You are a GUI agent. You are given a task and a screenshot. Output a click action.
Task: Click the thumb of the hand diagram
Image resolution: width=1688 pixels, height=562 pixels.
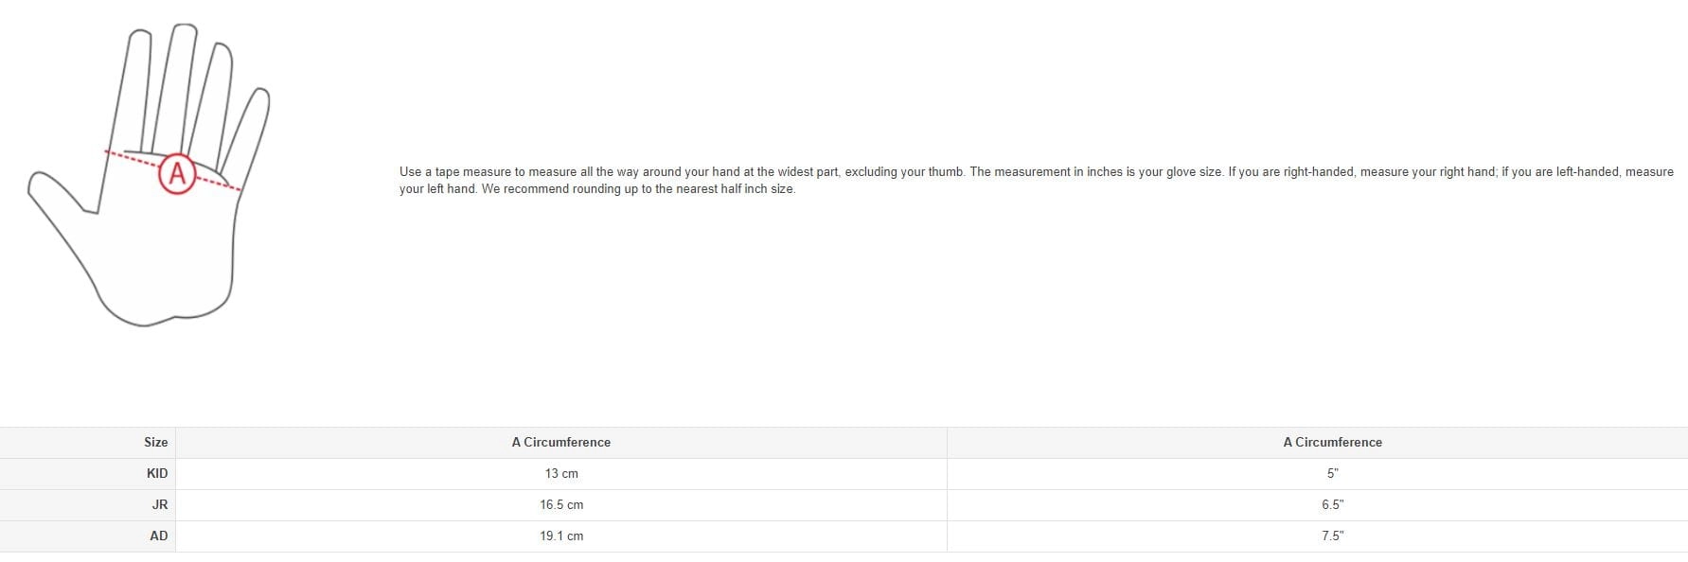pyautogui.click(x=62, y=192)
